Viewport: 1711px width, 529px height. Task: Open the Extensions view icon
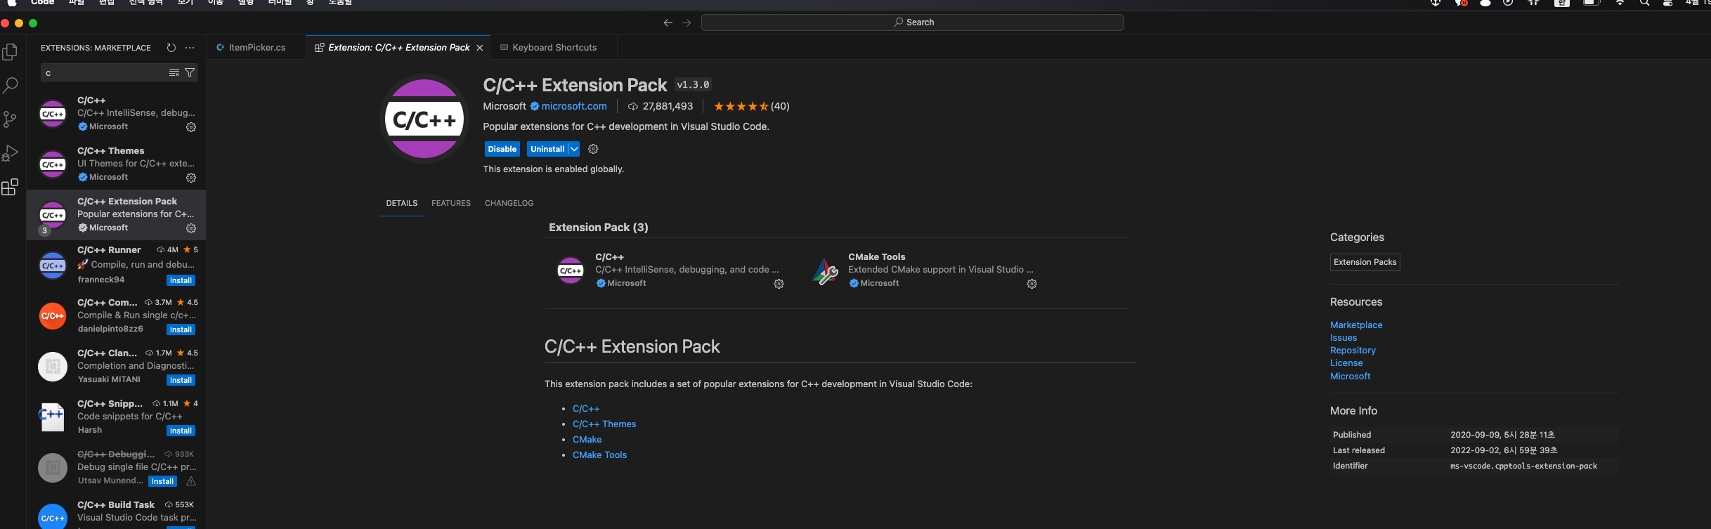(11, 187)
